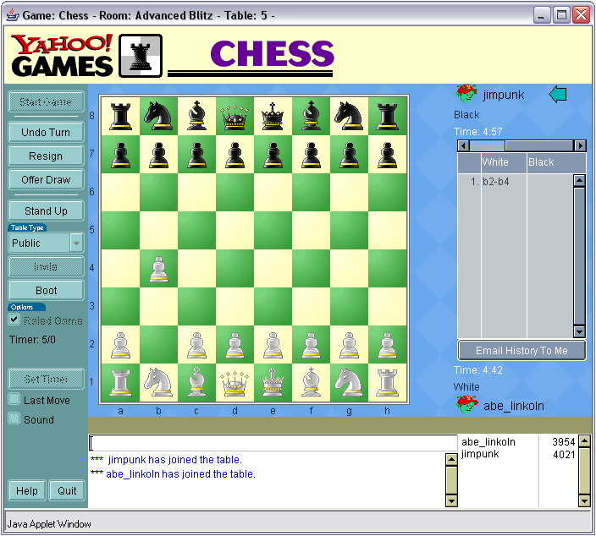This screenshot has width=596, height=536.
Task: Select the black king on e8
Action: click(x=273, y=116)
